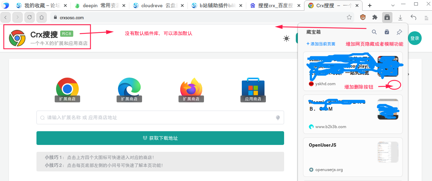Click the Crx搜搜 Chrome logo
This screenshot has height=181, width=432.
(17, 38)
